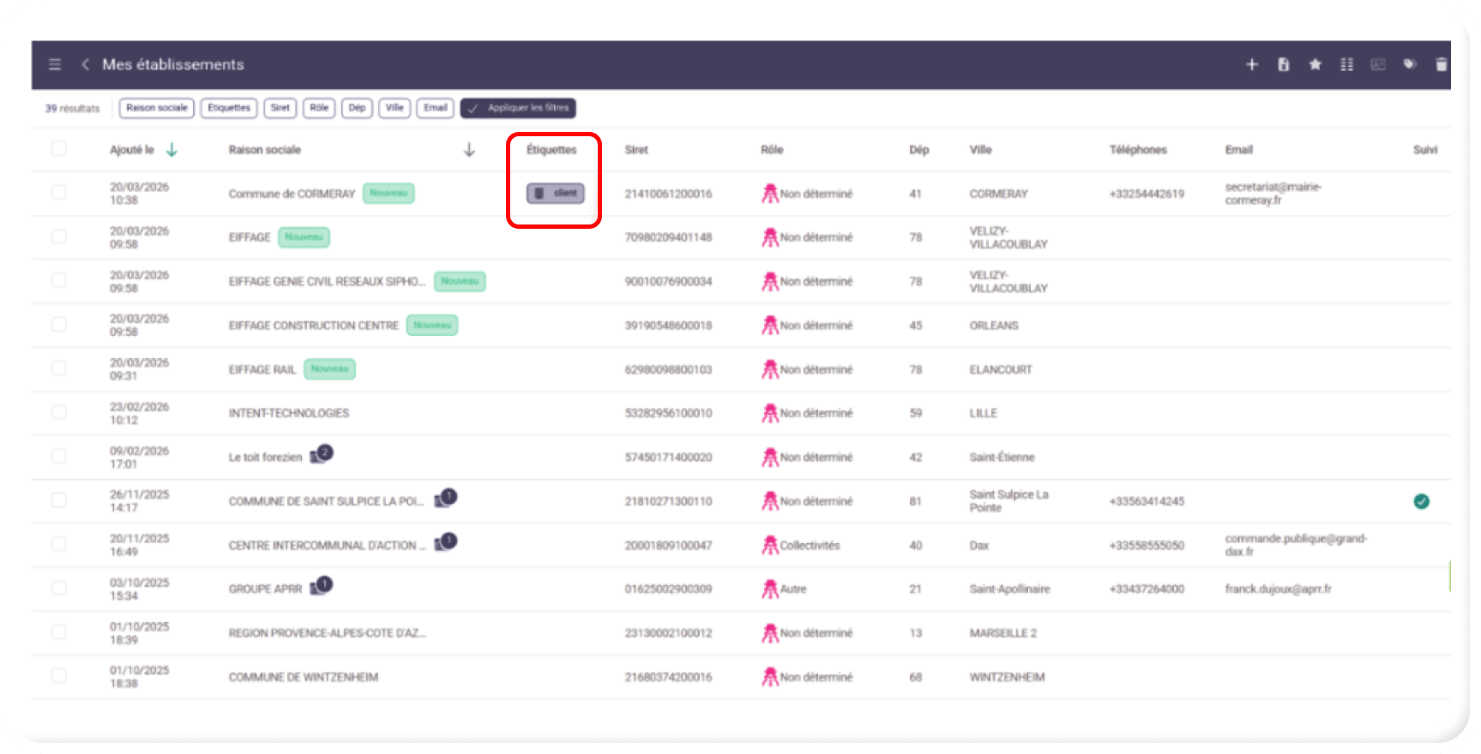Screen dimensions: 1481x754
Task: Select the INTENT-TECHNOLOGIES row checkbox
Action: pyautogui.click(x=58, y=412)
